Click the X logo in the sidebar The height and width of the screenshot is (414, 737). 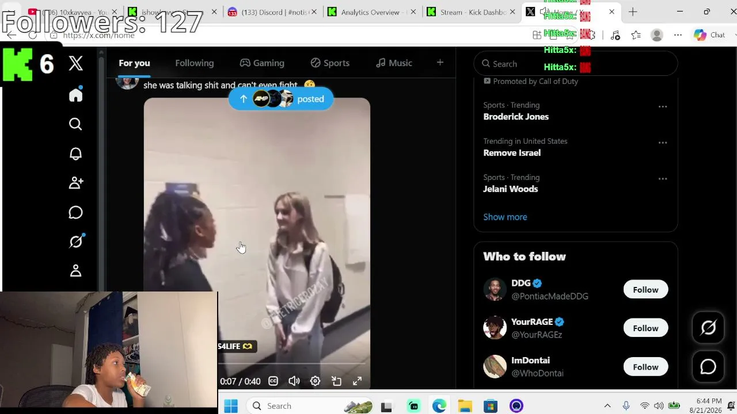pyautogui.click(x=75, y=63)
